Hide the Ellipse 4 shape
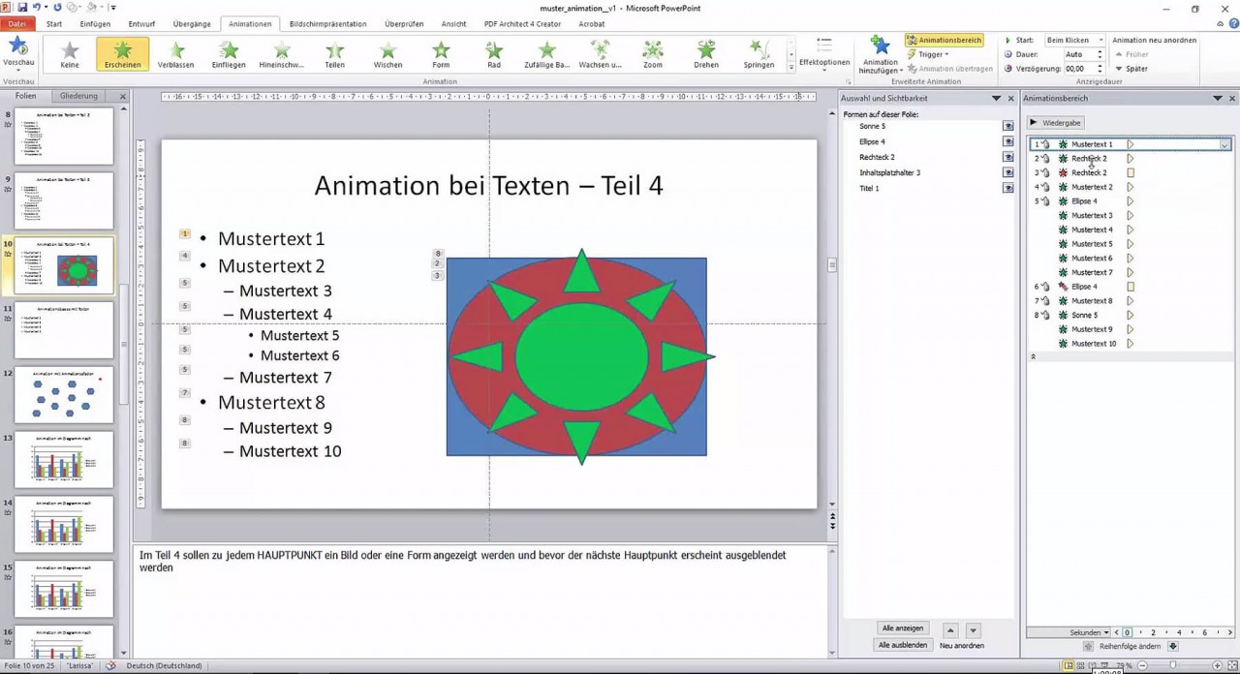The image size is (1240, 674). [1007, 140]
